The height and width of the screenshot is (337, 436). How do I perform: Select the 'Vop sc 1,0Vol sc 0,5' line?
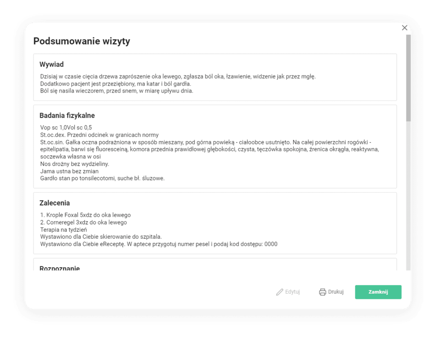[x=66, y=128]
